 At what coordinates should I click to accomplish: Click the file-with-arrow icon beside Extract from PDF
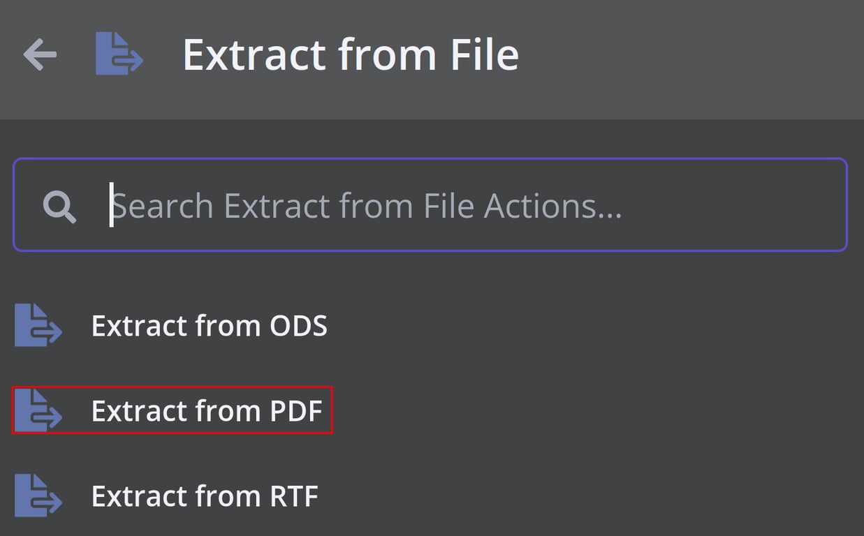click(38, 411)
